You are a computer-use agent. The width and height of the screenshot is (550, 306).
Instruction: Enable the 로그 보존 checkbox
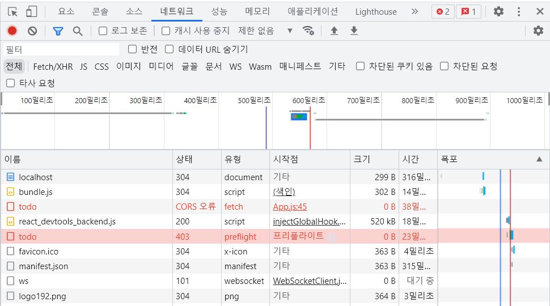pyautogui.click(x=103, y=31)
